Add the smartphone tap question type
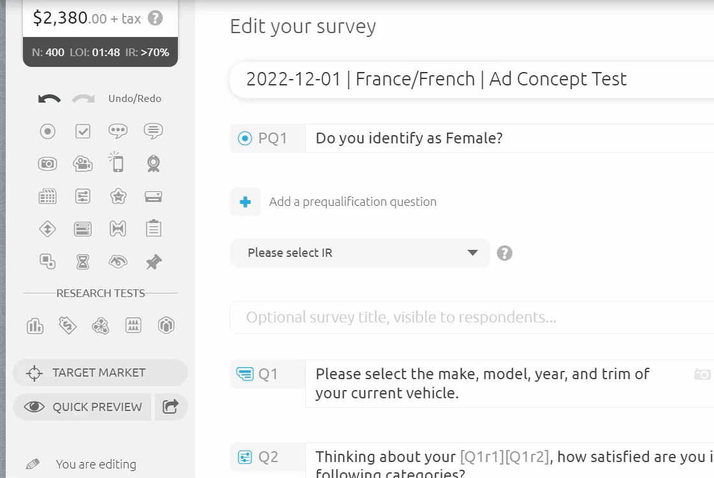 tap(117, 163)
